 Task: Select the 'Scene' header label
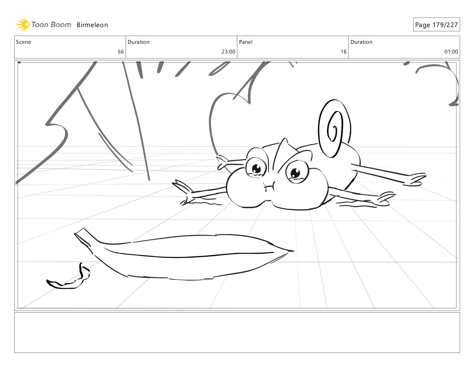pyautogui.click(x=24, y=42)
